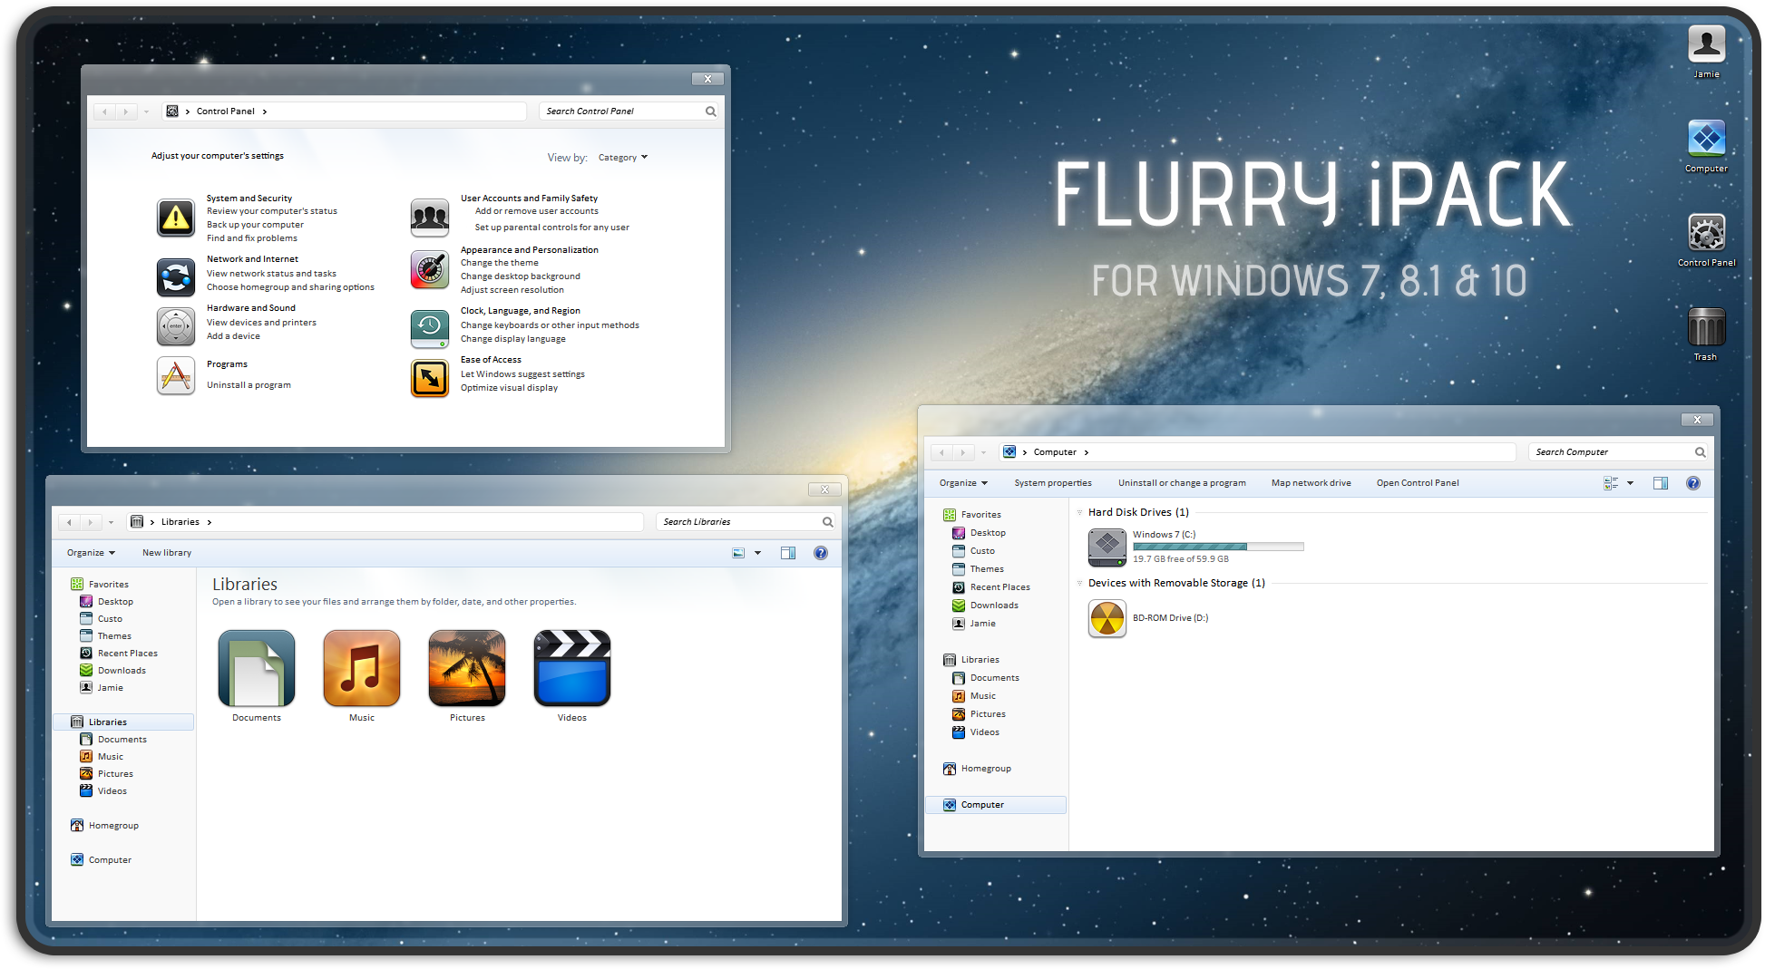This screenshot has height=969, width=1765.
Task: Open Control Panel desktop icon
Action: [x=1706, y=232]
